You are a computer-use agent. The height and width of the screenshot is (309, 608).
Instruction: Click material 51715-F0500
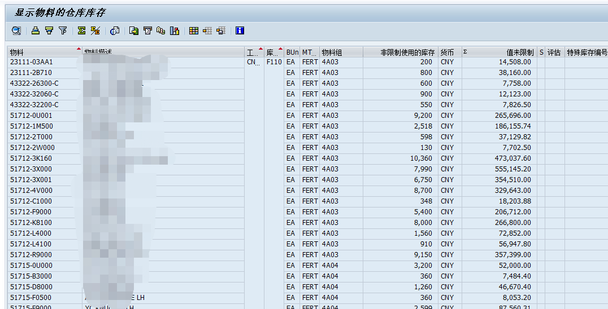31,298
